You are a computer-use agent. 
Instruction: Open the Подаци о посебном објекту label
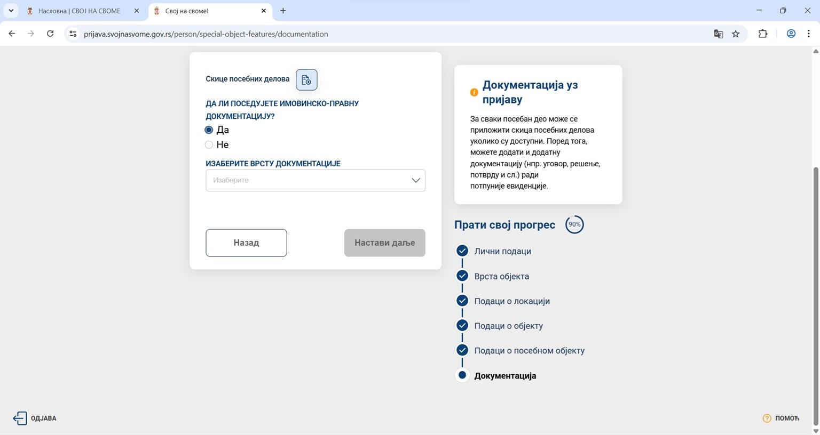point(529,351)
